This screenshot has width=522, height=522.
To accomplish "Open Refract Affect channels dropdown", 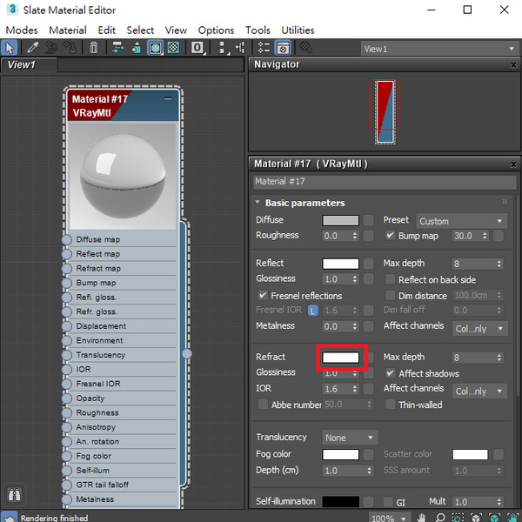I will click(x=479, y=391).
